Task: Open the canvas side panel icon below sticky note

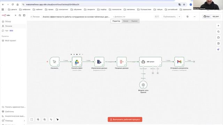Action: [218, 43]
